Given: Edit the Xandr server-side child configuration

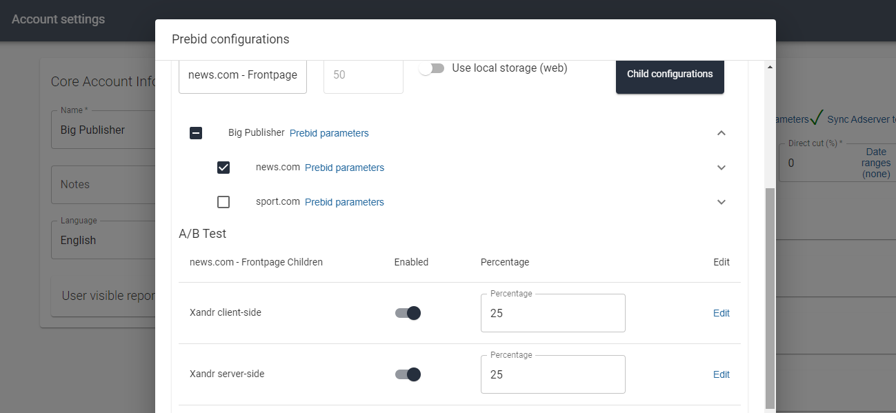Looking at the screenshot, I should 721,374.
